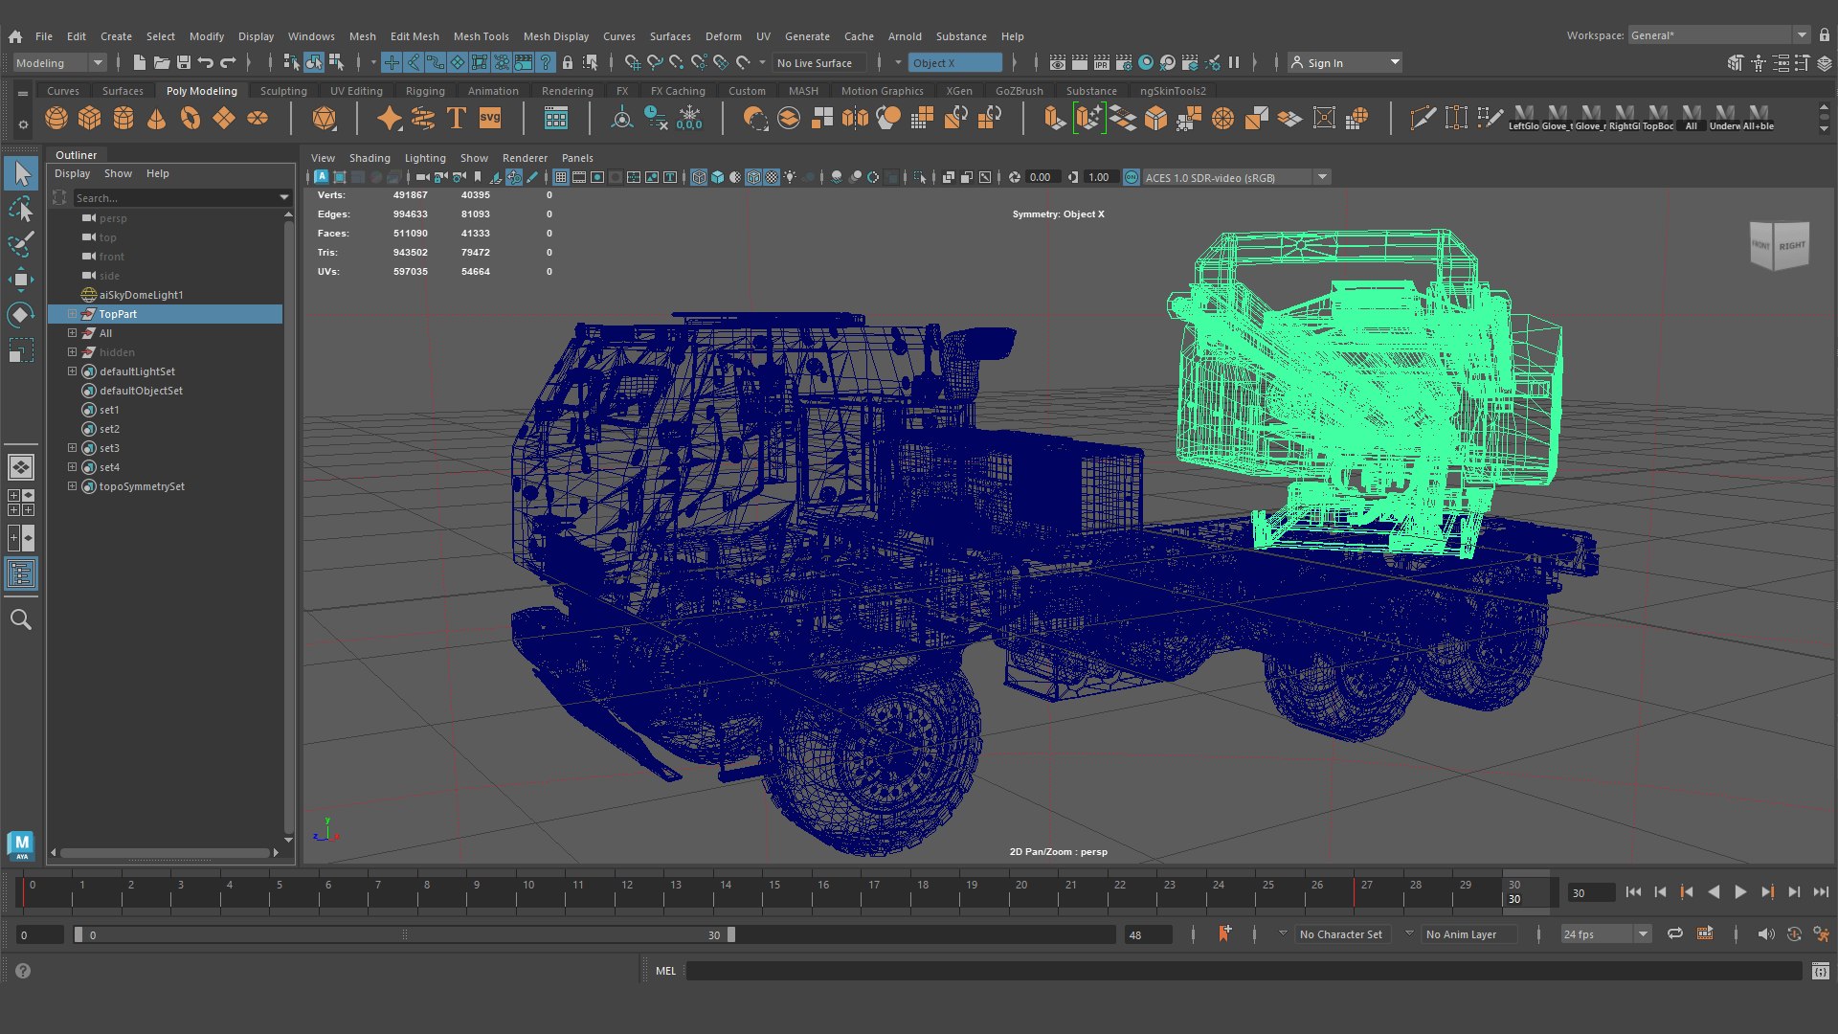
Task: Toggle audio mute speaker on timeline
Action: point(1766,933)
